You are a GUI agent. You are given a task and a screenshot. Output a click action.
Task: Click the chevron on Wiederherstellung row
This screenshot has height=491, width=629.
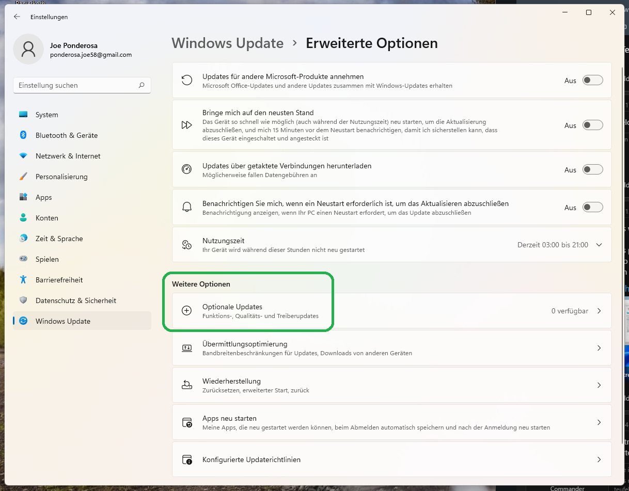[x=599, y=385]
